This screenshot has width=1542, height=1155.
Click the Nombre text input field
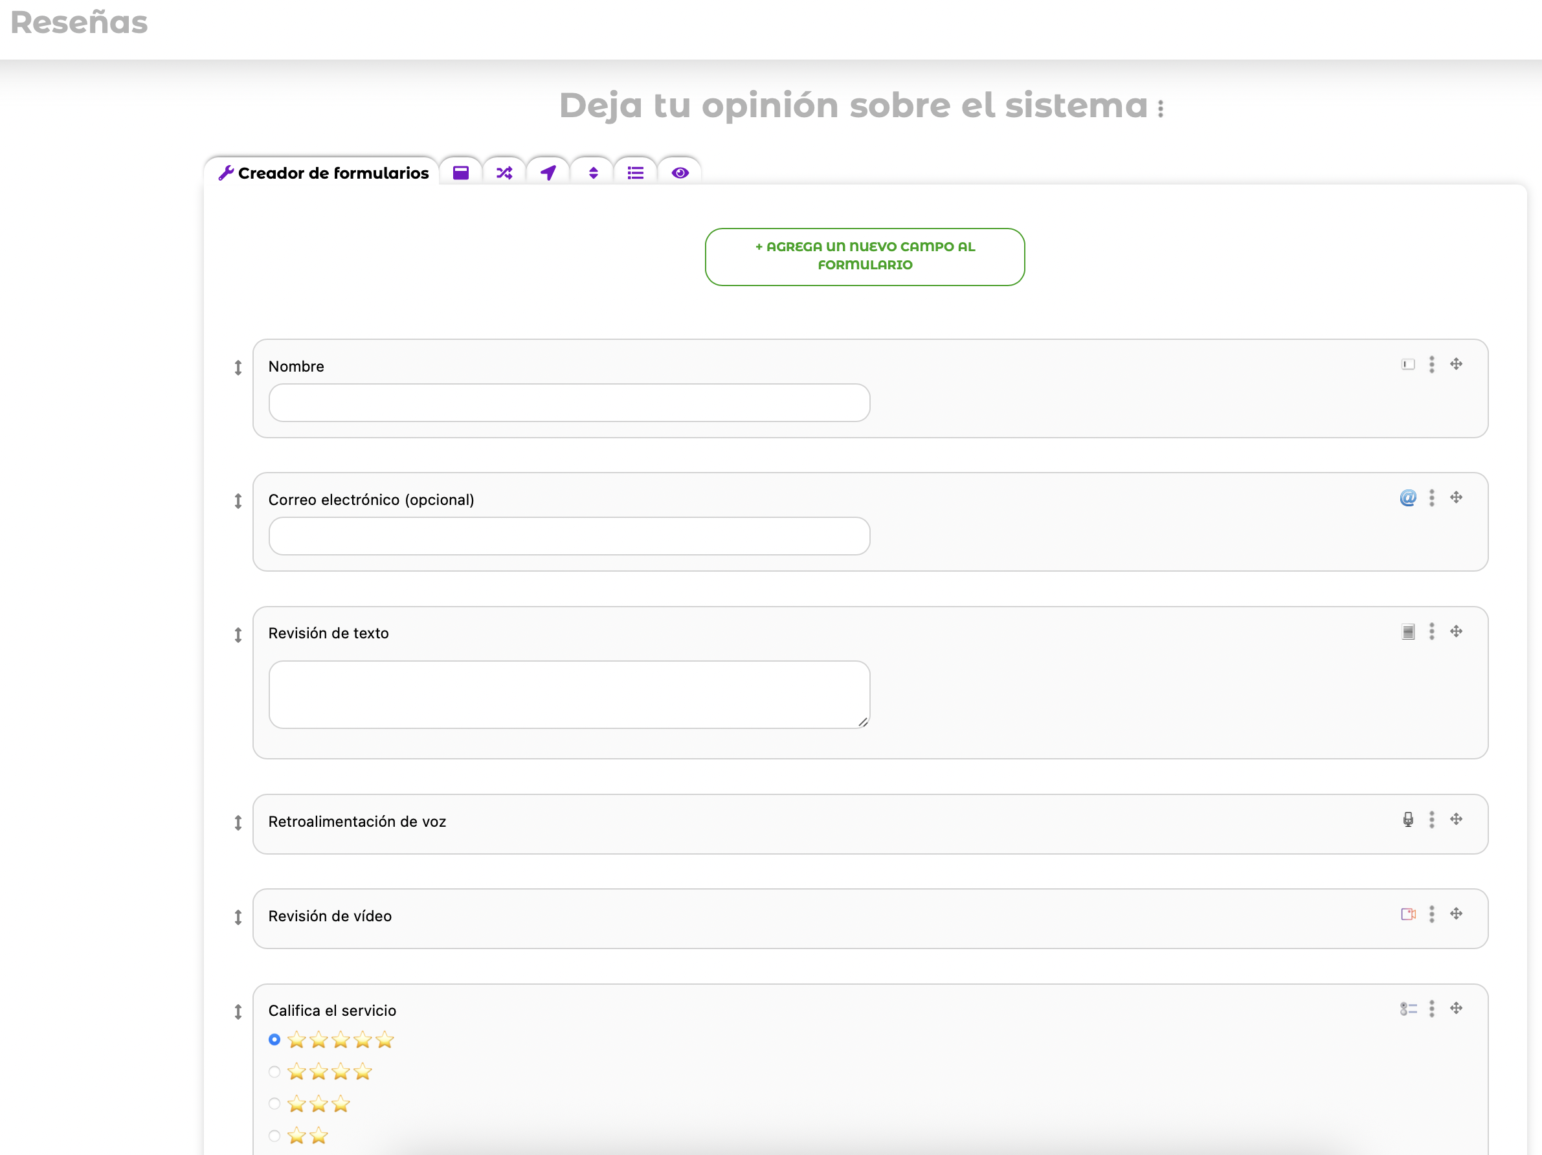tap(569, 403)
